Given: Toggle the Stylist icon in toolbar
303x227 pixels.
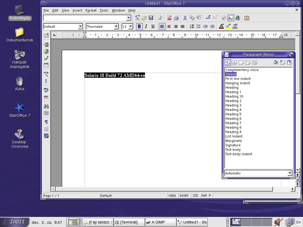Looking at the screenshot, I should coord(231,18).
